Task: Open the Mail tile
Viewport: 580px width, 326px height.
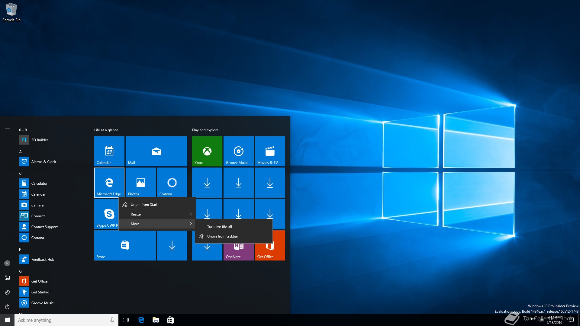Action: click(156, 151)
